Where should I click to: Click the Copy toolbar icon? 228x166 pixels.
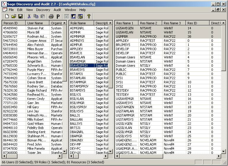(36, 16)
